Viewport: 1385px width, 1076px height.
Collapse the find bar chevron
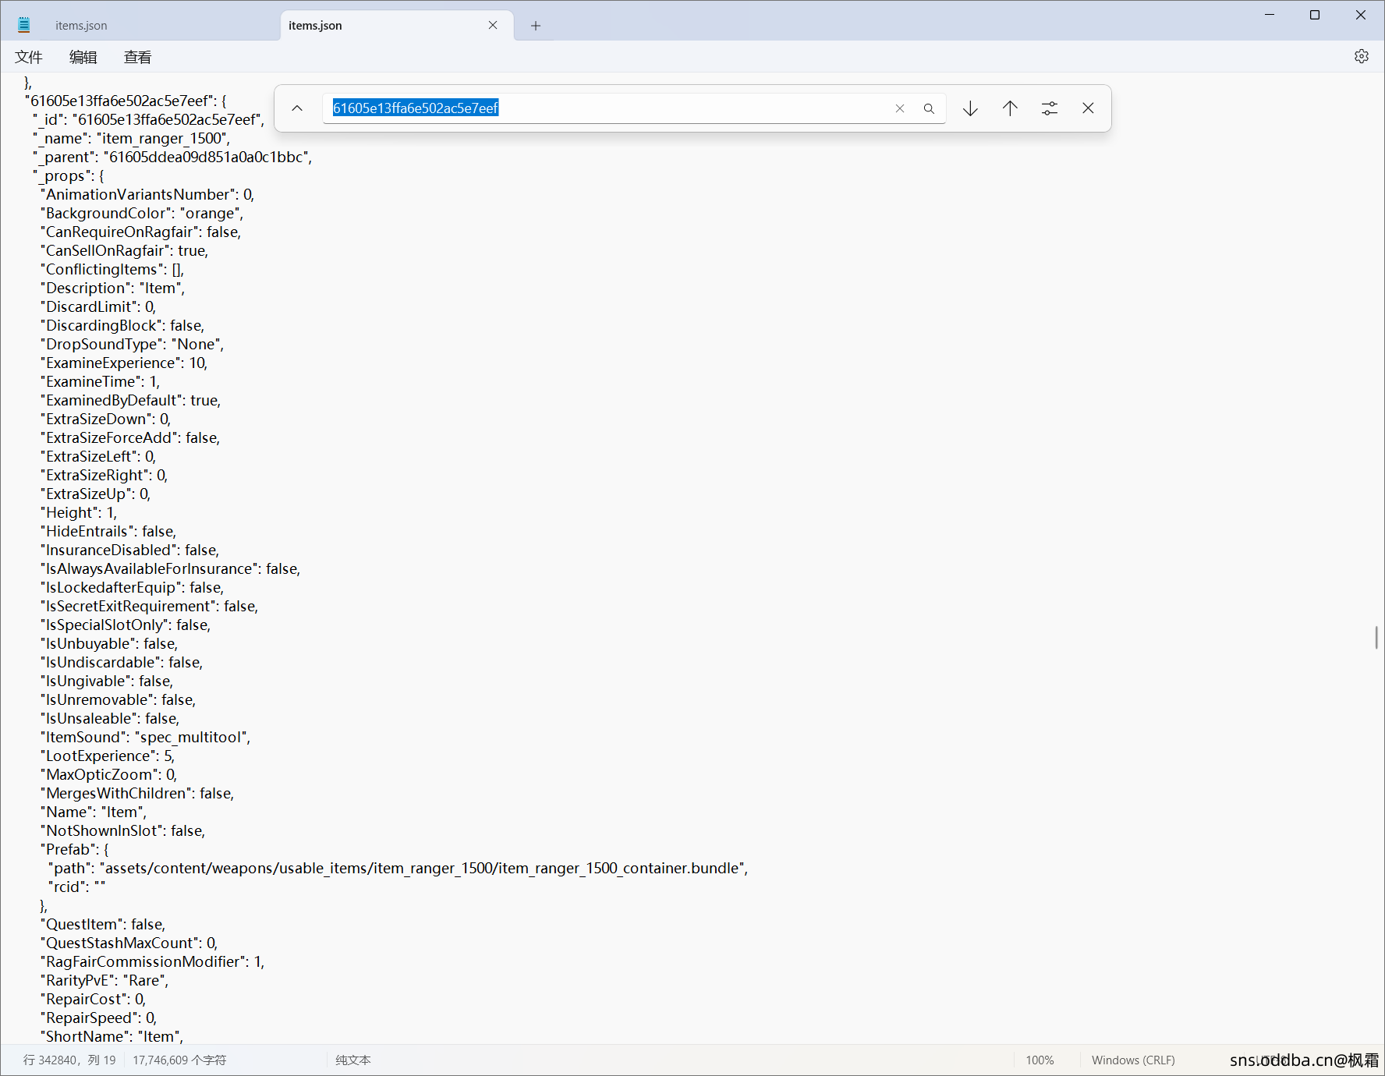pos(297,108)
